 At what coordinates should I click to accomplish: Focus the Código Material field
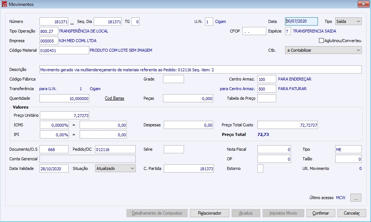pos(64,50)
